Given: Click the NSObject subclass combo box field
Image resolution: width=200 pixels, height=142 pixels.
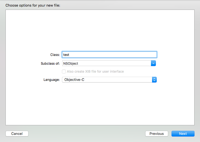Looking at the screenshot, I should [106, 63].
